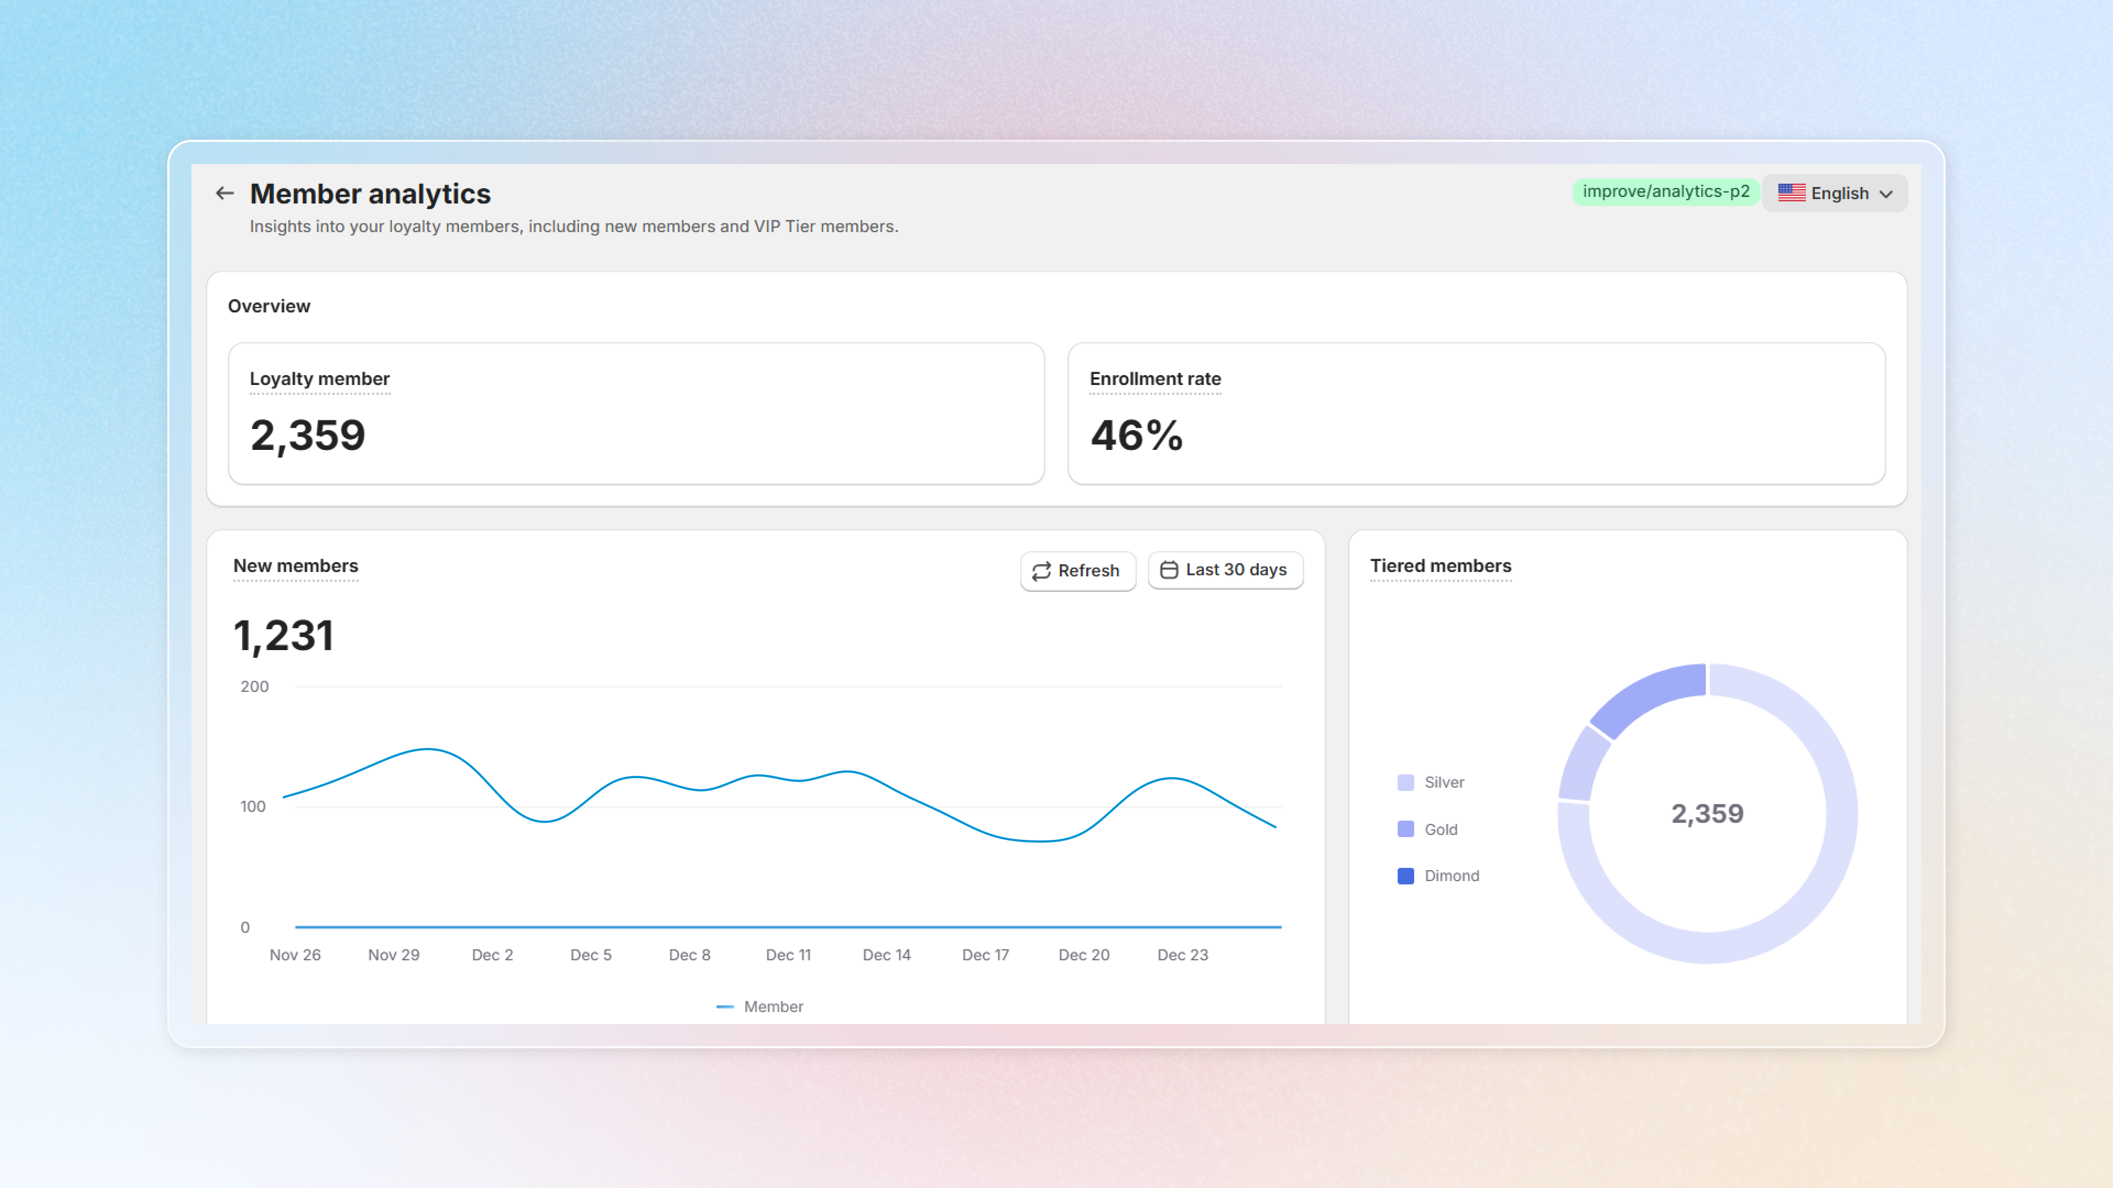Toggle Gold legend swatch
Image resolution: width=2113 pixels, height=1188 pixels.
point(1405,829)
